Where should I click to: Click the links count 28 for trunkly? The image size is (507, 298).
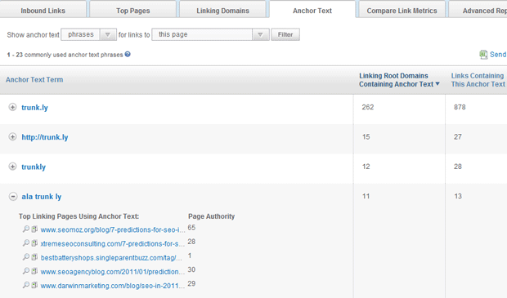coord(458,167)
